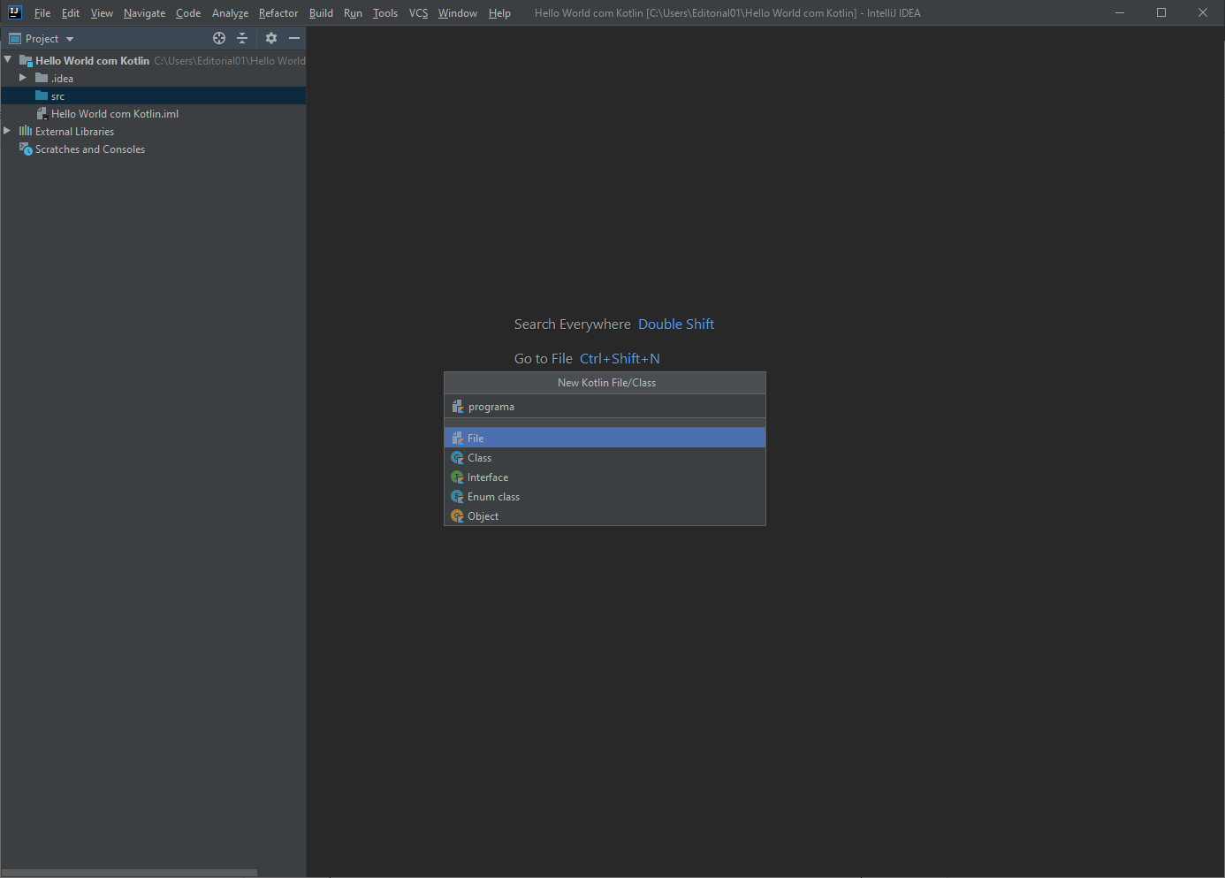Expand the .idea folder
Screen dimensions: 1225x878
[x=23, y=78]
